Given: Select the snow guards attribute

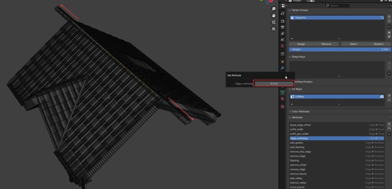Looking at the screenshot, I should coord(337,187).
